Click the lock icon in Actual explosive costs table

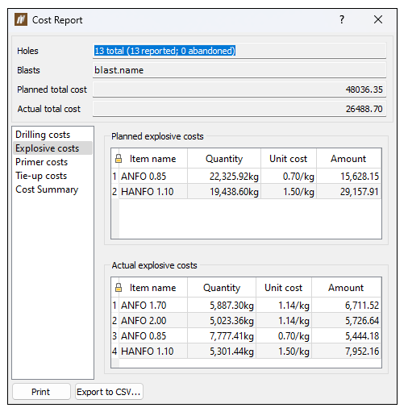point(119,288)
